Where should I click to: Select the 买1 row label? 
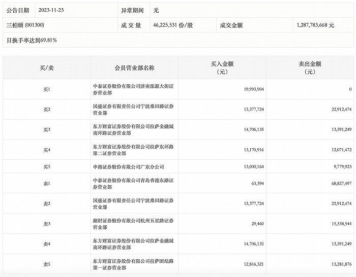(47, 89)
